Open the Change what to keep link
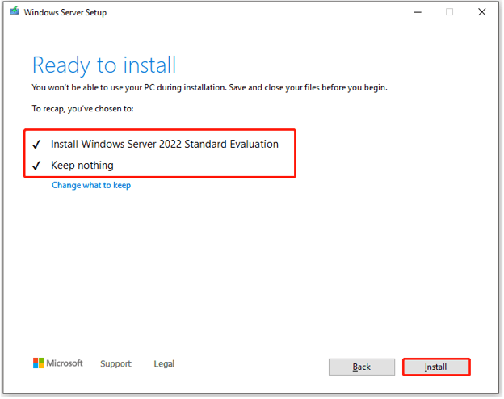Image resolution: width=504 pixels, height=399 pixels. pos(91,185)
